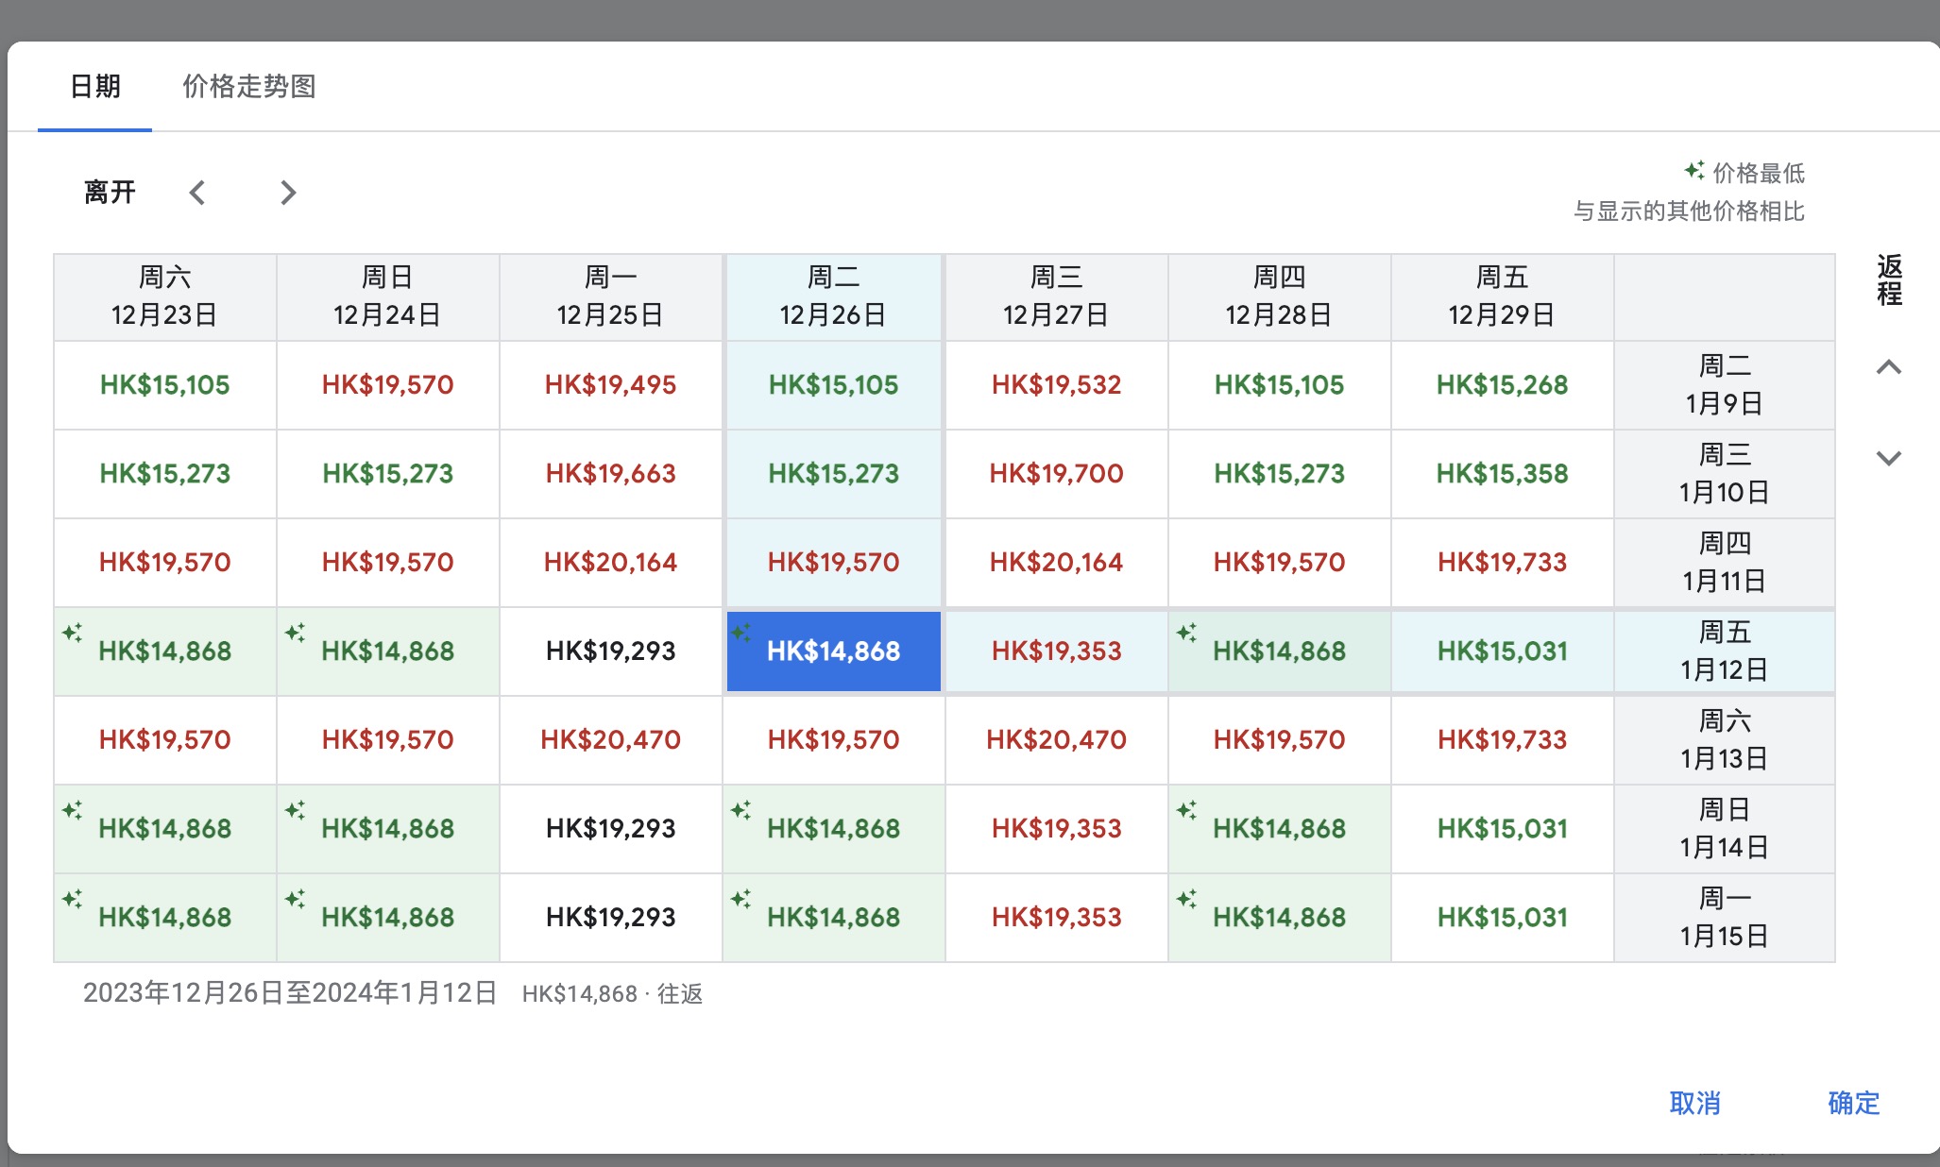This screenshot has width=1940, height=1167.
Task: Choose HK$15,268 for 12月29日 and 1月9日
Action: (1503, 385)
